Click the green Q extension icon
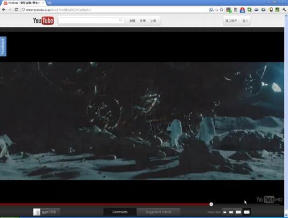The width and height of the screenshot is (288, 218). [x=249, y=10]
